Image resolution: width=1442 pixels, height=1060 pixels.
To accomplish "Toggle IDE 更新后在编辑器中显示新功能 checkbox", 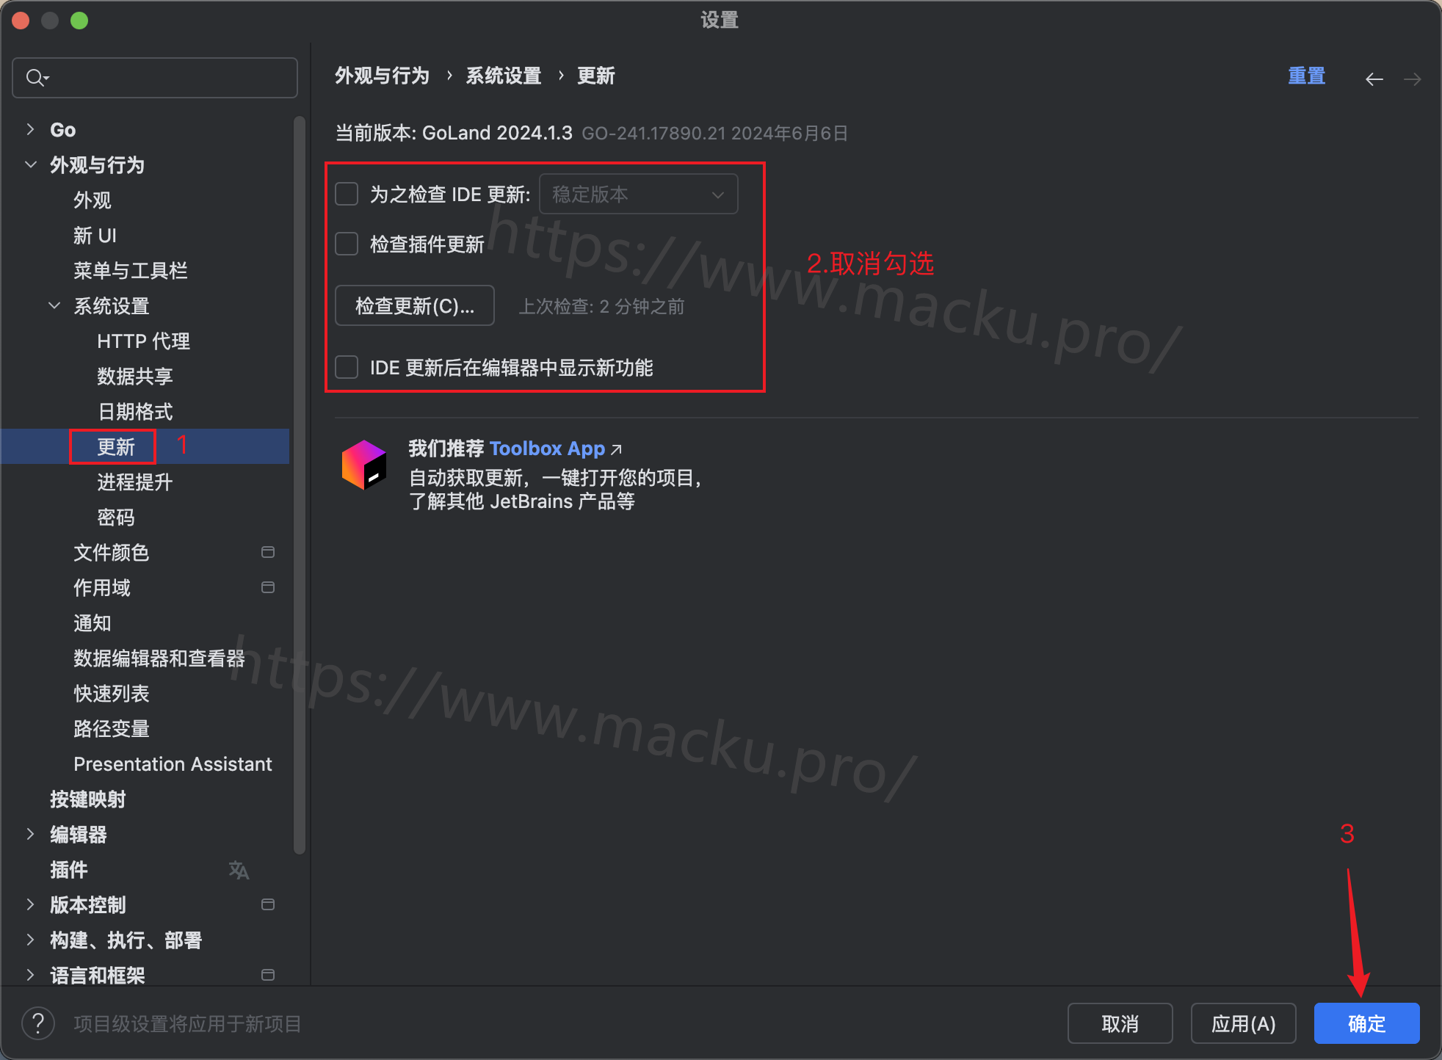I will [347, 367].
